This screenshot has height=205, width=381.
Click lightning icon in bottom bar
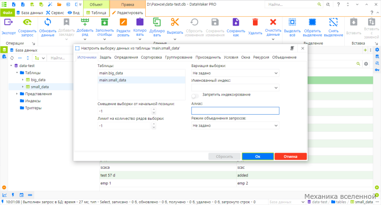click(13, 195)
